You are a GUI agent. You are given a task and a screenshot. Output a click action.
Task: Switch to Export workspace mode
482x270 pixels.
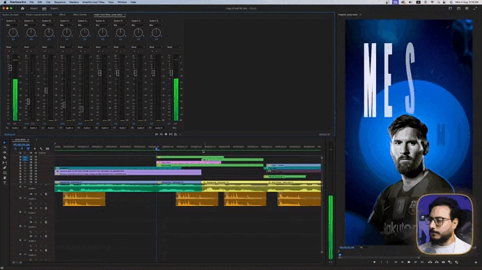pyautogui.click(x=54, y=8)
